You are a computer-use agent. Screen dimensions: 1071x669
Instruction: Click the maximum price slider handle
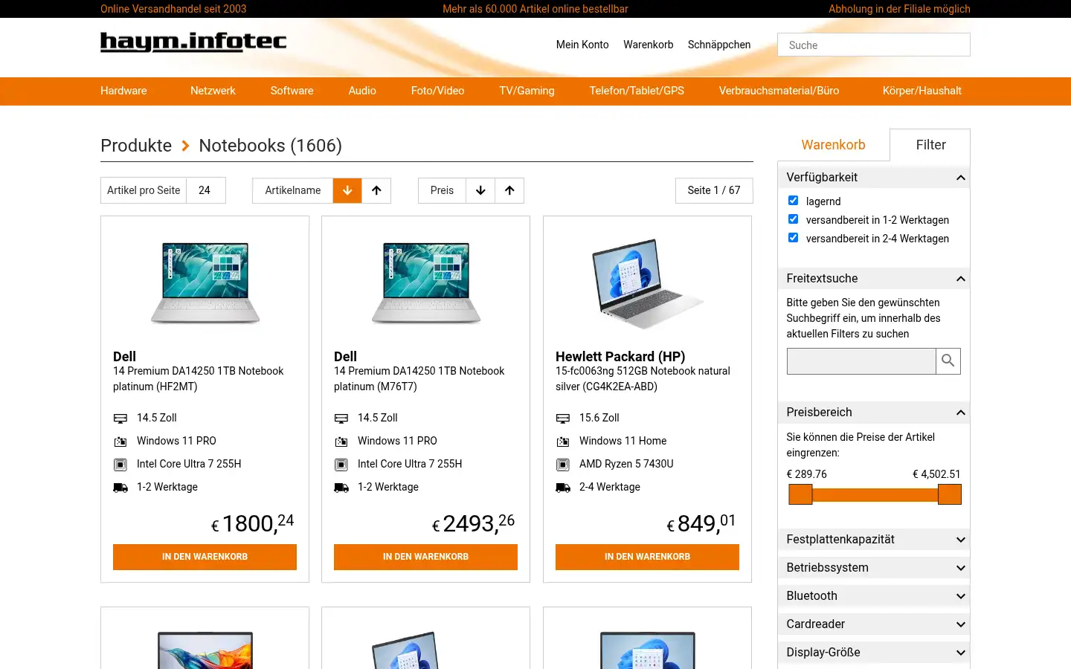950,494
